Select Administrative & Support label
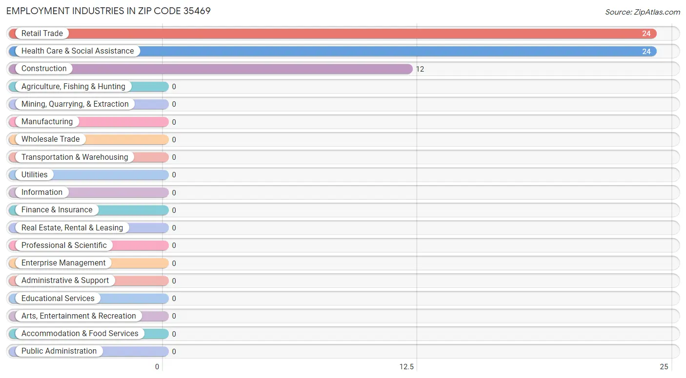Screen dimensions: 686x378 (65, 280)
